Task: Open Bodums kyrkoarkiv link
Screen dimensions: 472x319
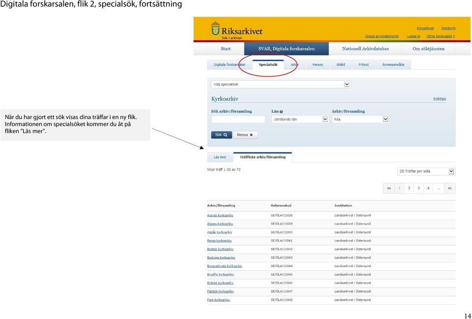Action: click(221, 258)
